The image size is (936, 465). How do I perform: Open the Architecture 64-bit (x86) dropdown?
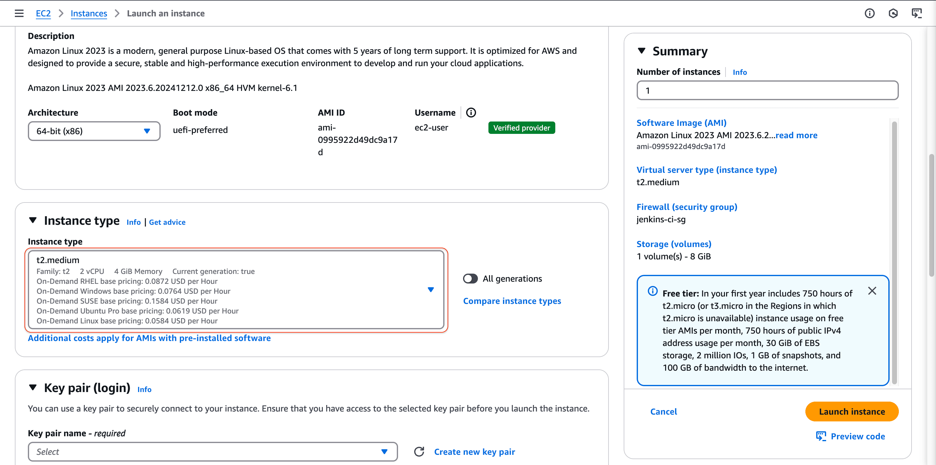point(94,131)
